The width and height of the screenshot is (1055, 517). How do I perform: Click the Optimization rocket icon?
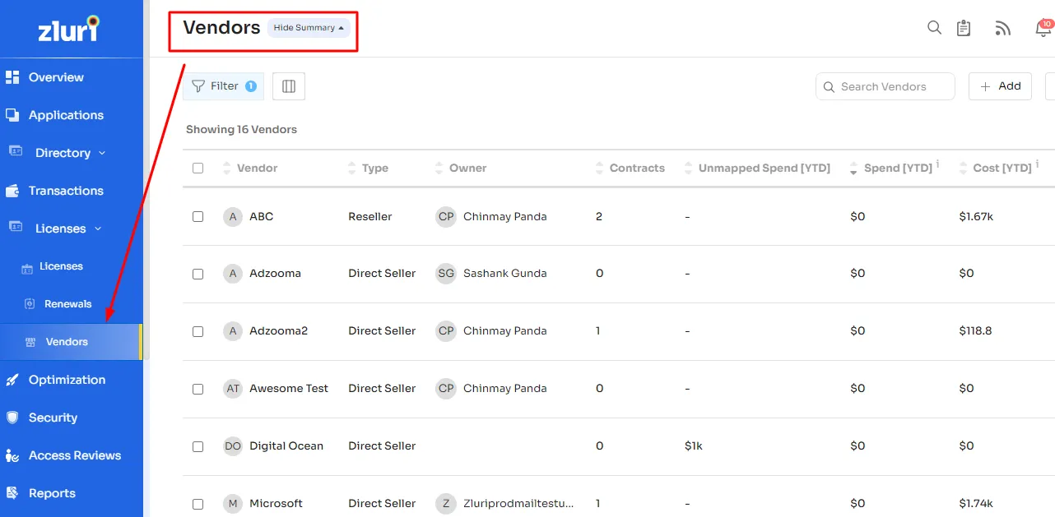click(12, 380)
